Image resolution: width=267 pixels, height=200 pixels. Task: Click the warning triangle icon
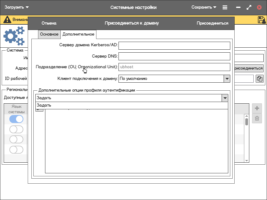7,20
